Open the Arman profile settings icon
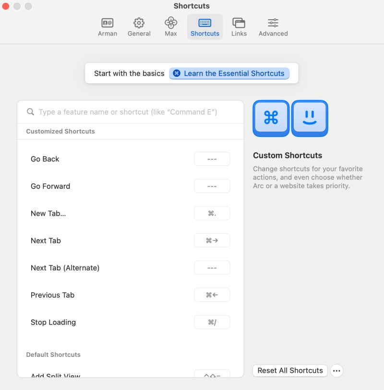384x390 pixels. click(x=108, y=22)
